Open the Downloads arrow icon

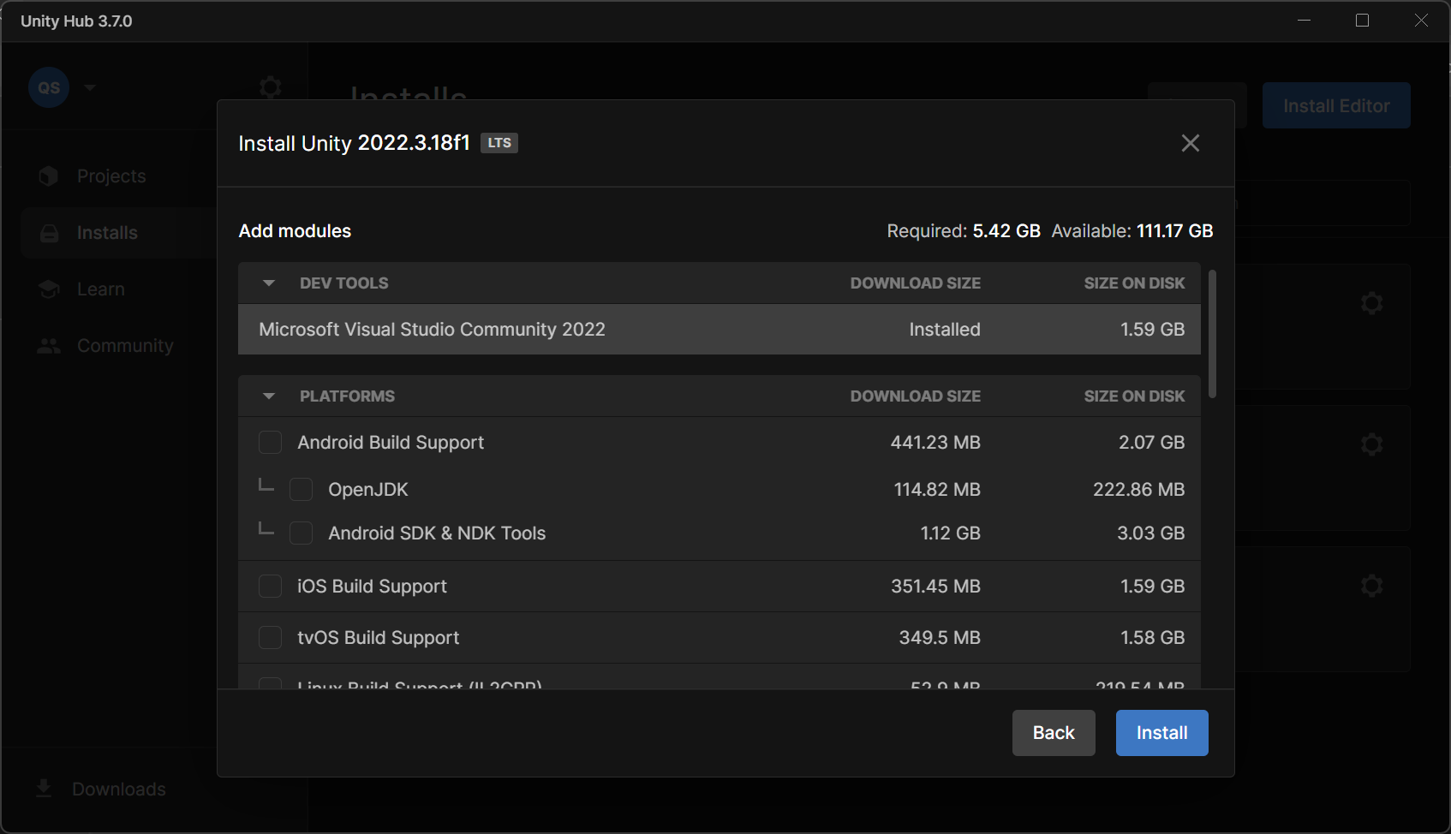(x=44, y=789)
